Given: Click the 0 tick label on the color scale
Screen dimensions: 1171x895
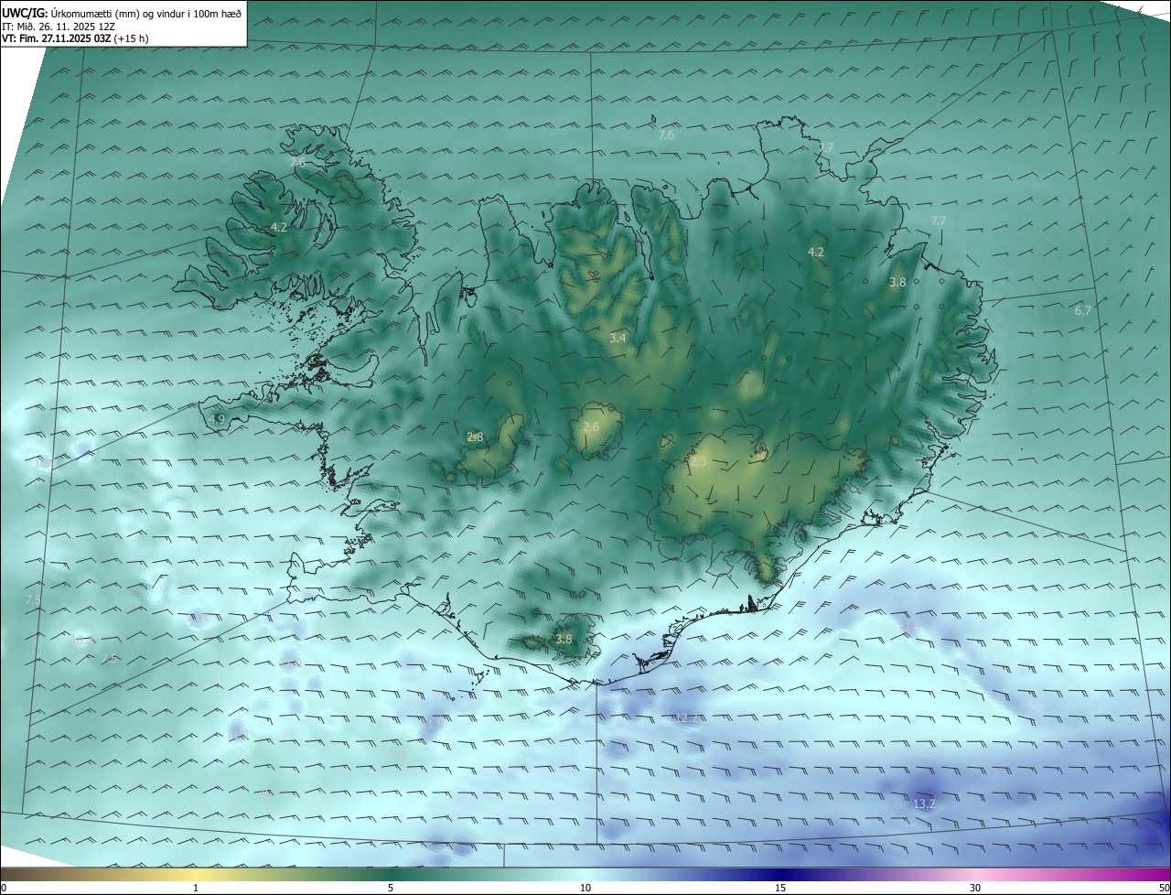Looking at the screenshot, I should [x=4, y=888].
